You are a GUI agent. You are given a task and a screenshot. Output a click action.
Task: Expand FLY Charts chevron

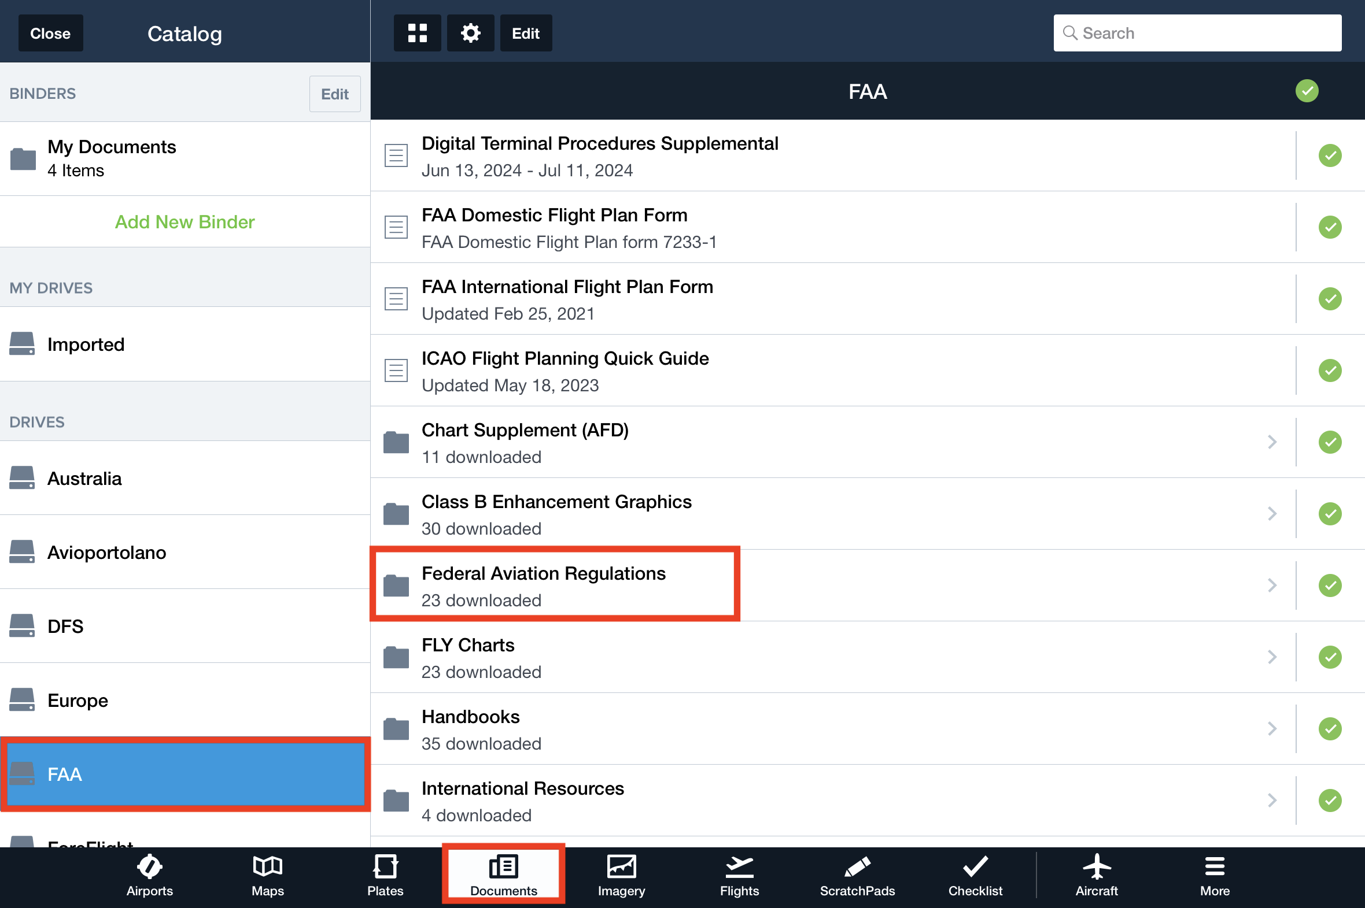click(x=1272, y=657)
